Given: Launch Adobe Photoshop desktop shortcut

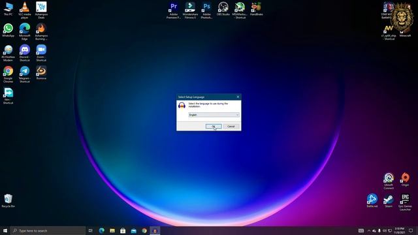Looking at the screenshot, I should (x=206, y=10).
